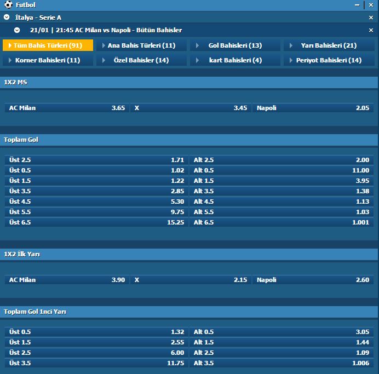Bet on AC Milan at 3.65 full time
379x374 pixels.
pyautogui.click(x=67, y=108)
